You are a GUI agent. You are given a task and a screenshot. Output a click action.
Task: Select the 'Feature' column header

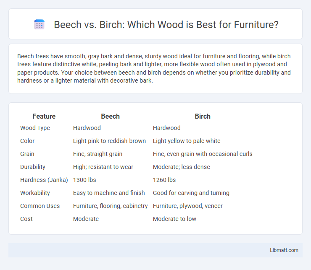[44, 116]
